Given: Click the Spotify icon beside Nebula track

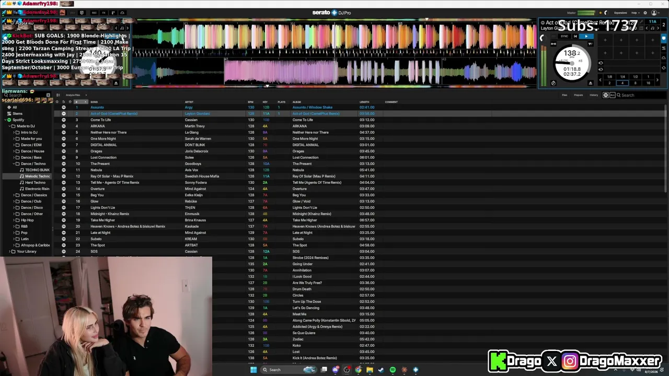Looking at the screenshot, I should pos(64,170).
